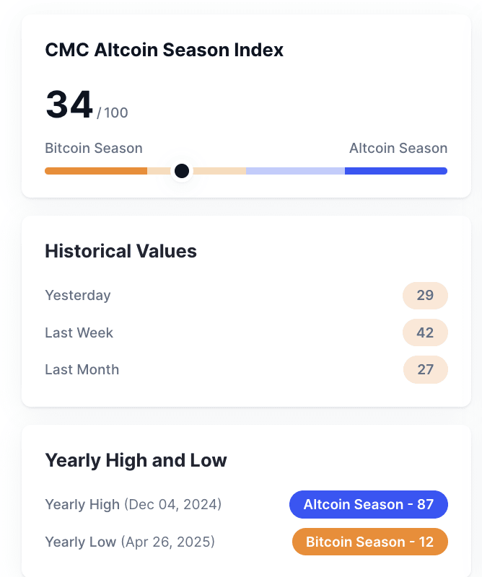
Task: Click the Last Week row label
Action: (79, 332)
